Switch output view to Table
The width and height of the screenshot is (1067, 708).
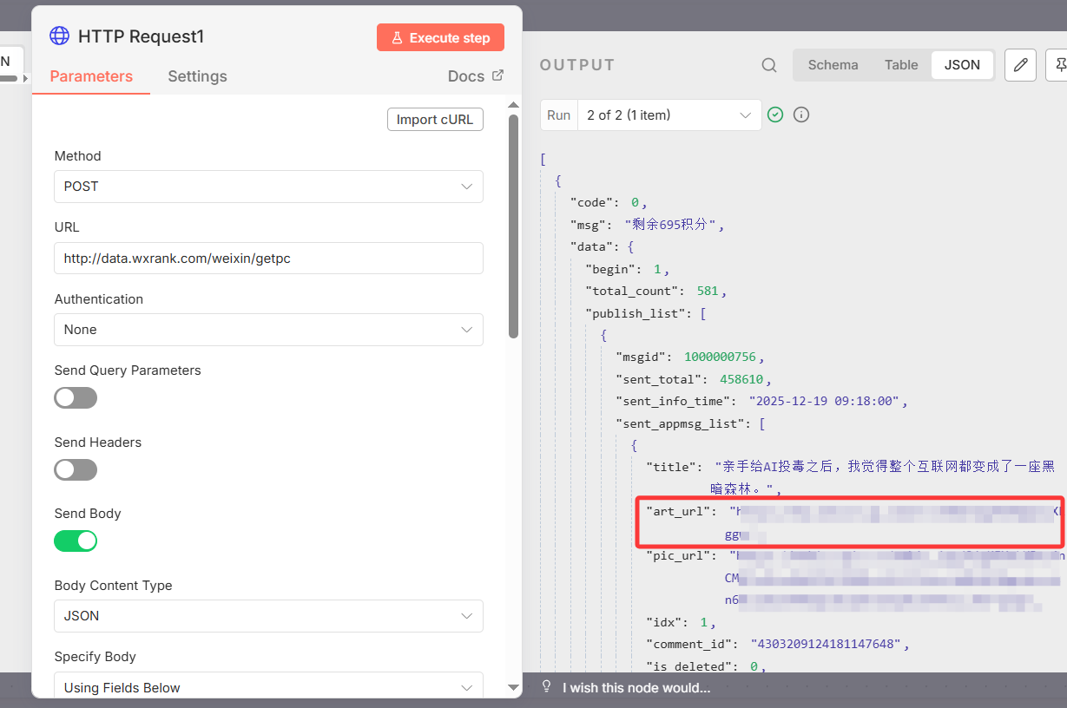coord(901,65)
